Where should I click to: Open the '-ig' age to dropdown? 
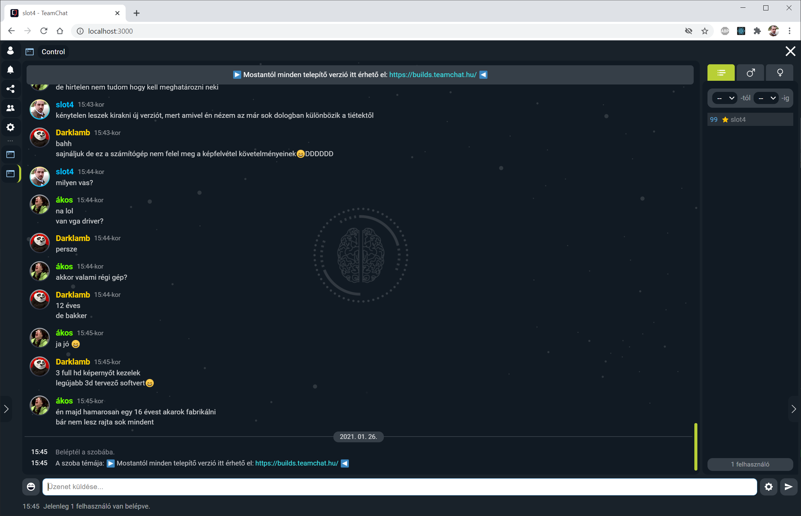(766, 98)
